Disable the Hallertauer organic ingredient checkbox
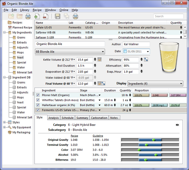Screen dimensions: 189x170 pos(38,105)
